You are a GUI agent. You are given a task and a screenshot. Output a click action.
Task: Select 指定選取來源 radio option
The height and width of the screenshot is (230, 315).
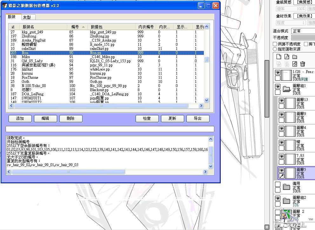pyautogui.click(x=275, y=49)
